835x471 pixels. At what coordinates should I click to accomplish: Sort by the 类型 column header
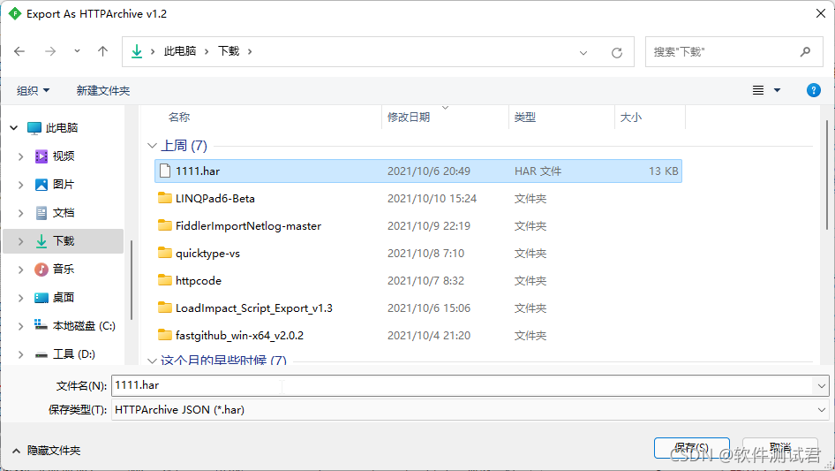click(525, 118)
